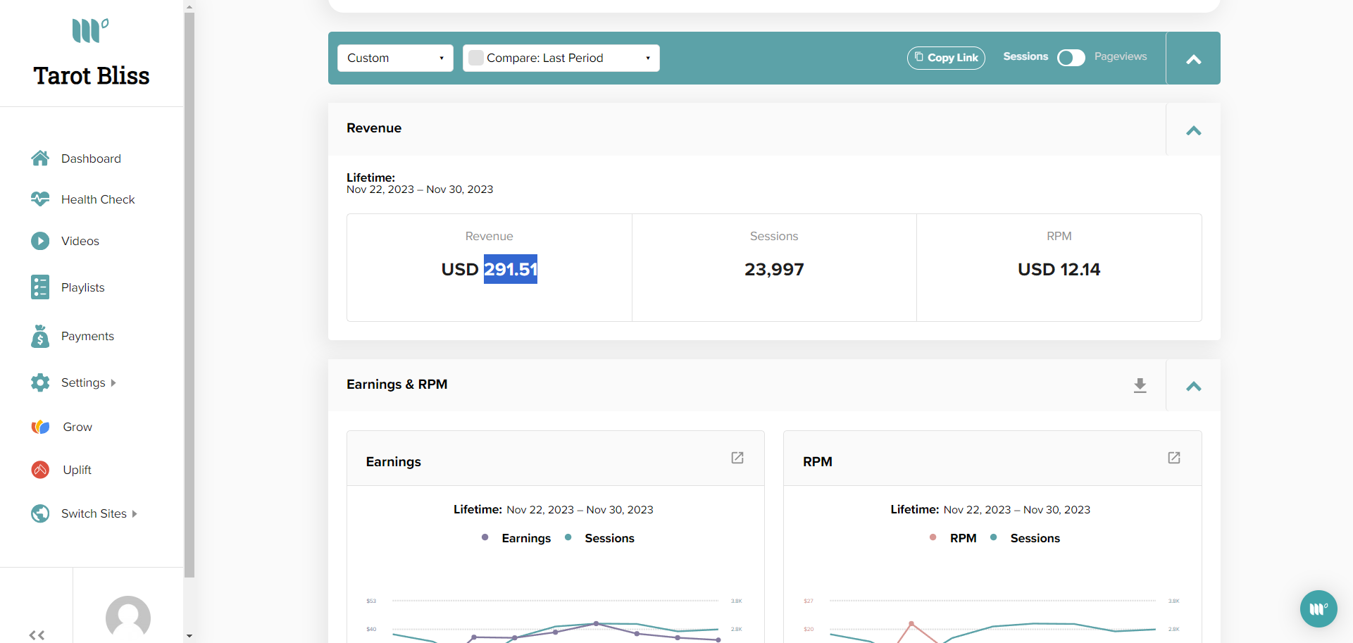Go to Dashboard
Image resolution: width=1353 pixels, height=643 pixels.
pyautogui.click(x=91, y=158)
